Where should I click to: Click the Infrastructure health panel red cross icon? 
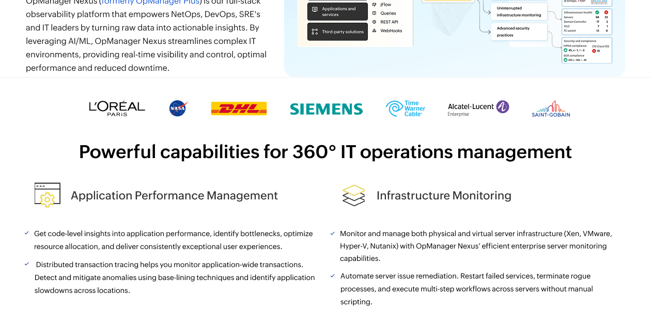(x=606, y=12)
